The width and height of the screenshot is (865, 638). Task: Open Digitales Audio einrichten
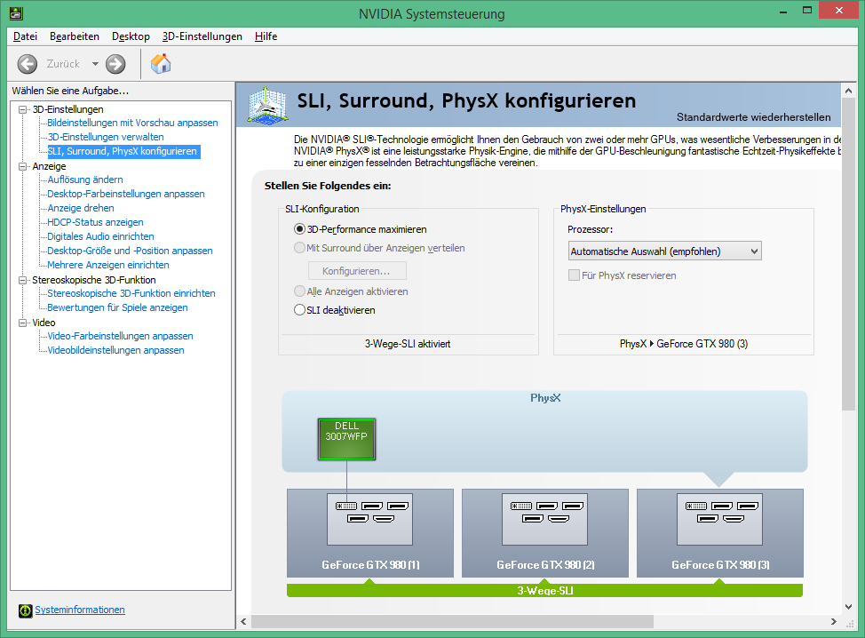point(101,236)
